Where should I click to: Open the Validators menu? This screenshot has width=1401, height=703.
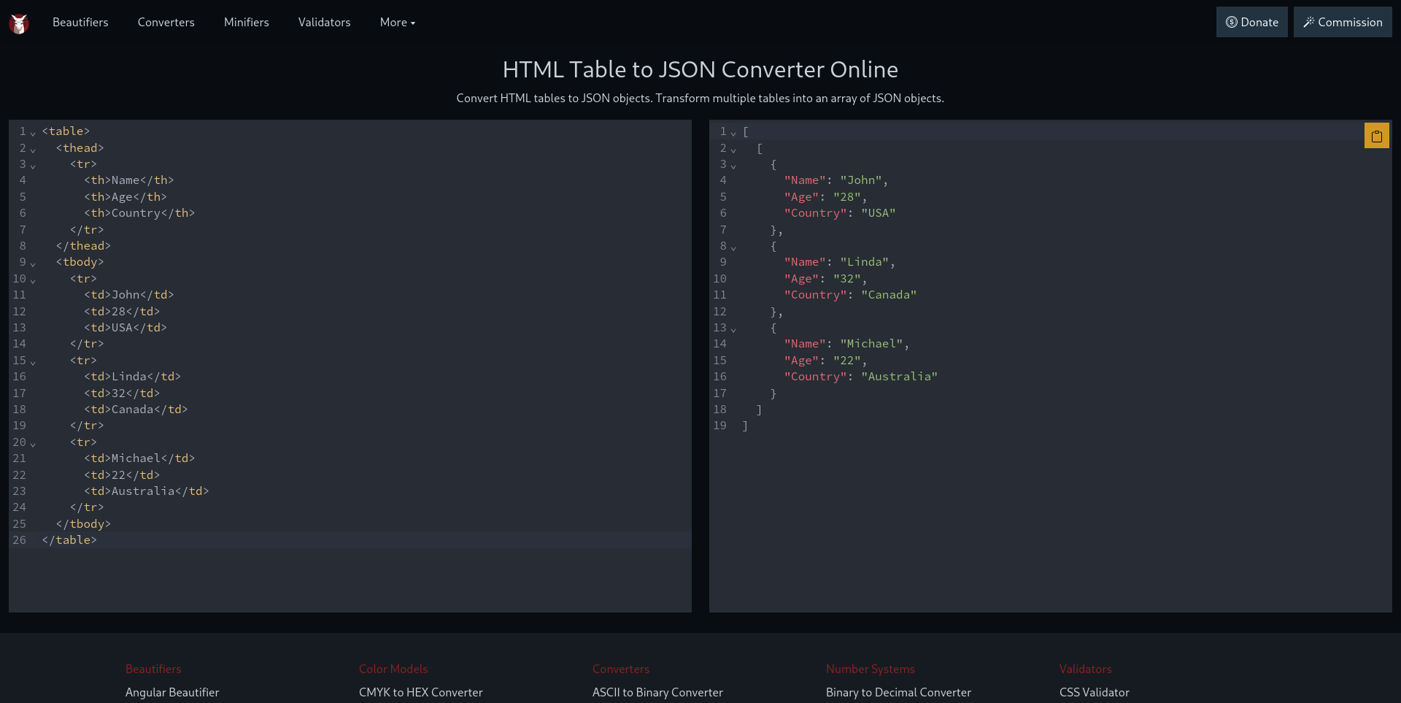(x=325, y=23)
